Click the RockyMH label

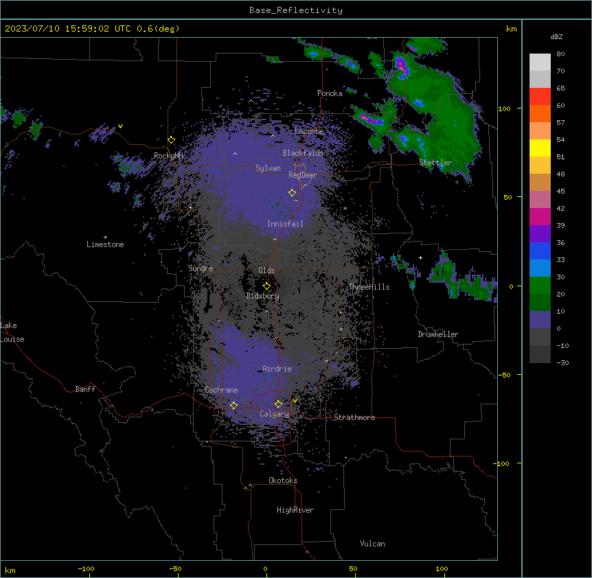pyautogui.click(x=168, y=156)
